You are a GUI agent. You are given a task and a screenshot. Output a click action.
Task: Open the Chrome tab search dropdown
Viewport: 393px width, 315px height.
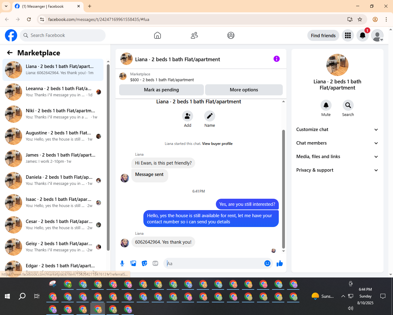6,6
